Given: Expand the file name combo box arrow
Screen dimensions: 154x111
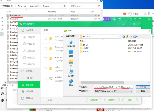Looking at the screenshot, I should [x=131, y=87].
